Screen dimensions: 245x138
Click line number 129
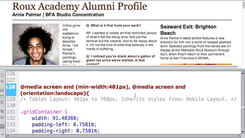pyautogui.click(x=11, y=99)
